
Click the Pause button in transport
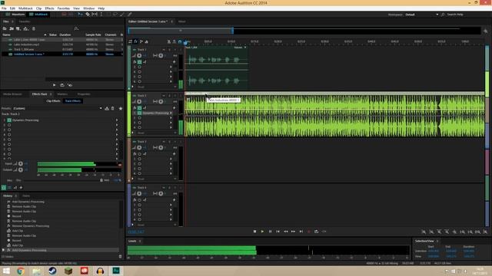pos(270,232)
